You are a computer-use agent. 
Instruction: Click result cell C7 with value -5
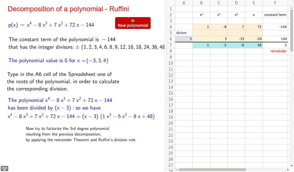(x=219, y=45)
